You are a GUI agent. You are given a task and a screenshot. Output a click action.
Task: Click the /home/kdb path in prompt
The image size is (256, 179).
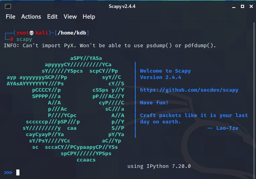72,33
